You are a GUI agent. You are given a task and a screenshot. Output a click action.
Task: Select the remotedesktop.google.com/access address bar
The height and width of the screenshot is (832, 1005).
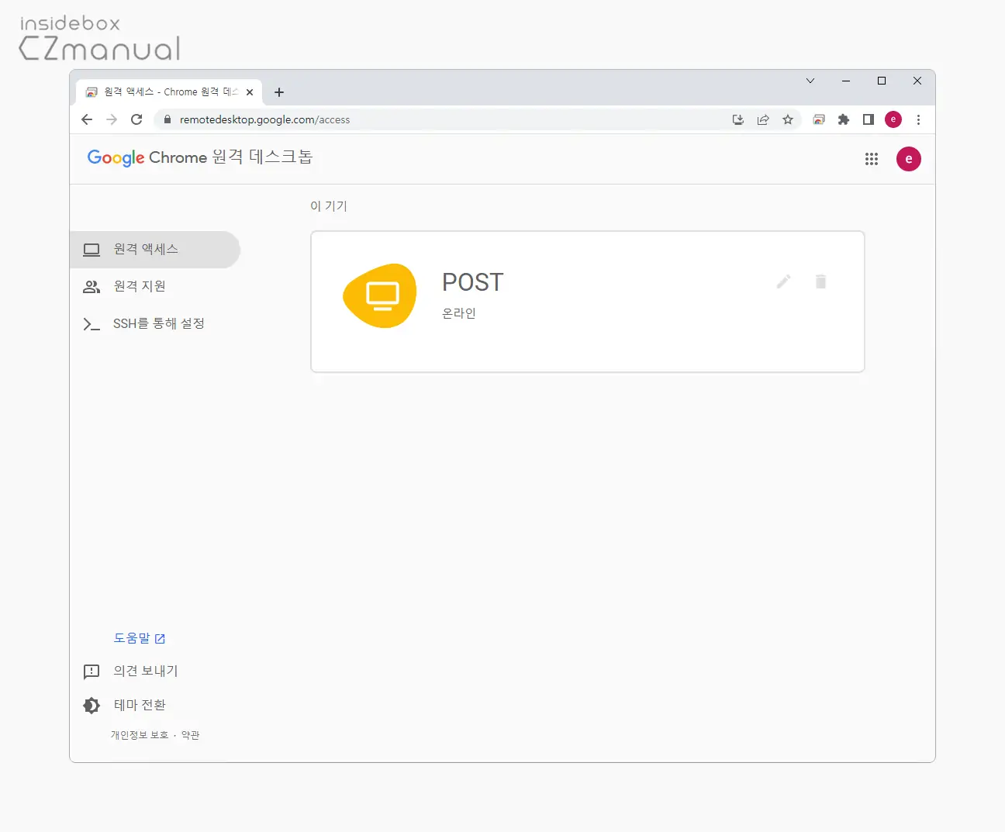[x=264, y=119]
